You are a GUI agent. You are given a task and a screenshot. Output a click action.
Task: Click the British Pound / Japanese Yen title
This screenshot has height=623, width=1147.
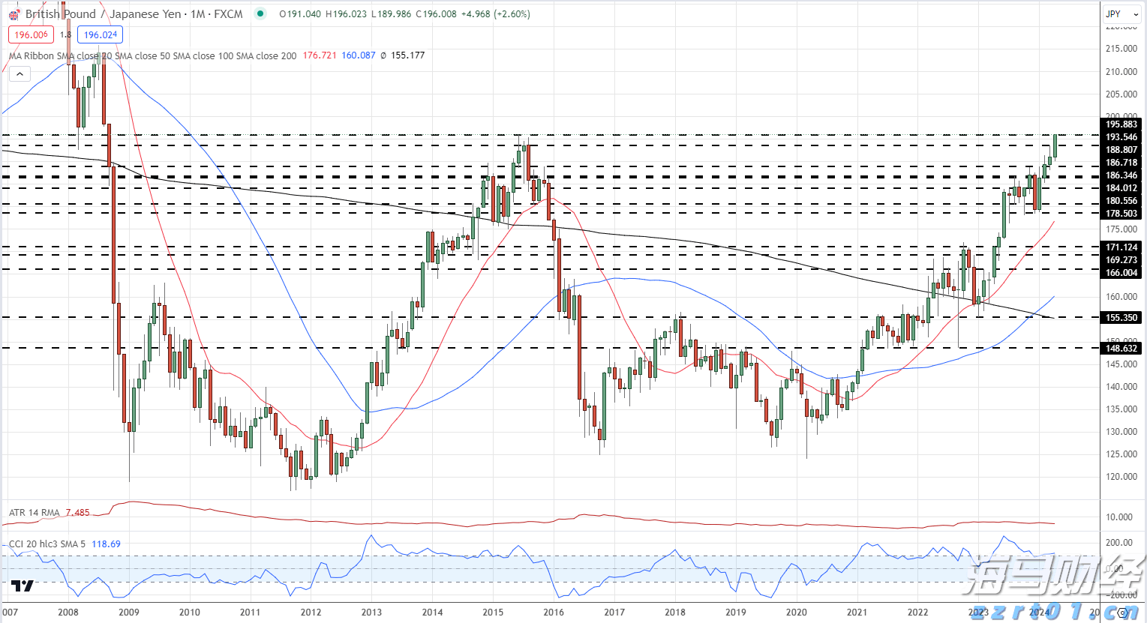coord(105,14)
